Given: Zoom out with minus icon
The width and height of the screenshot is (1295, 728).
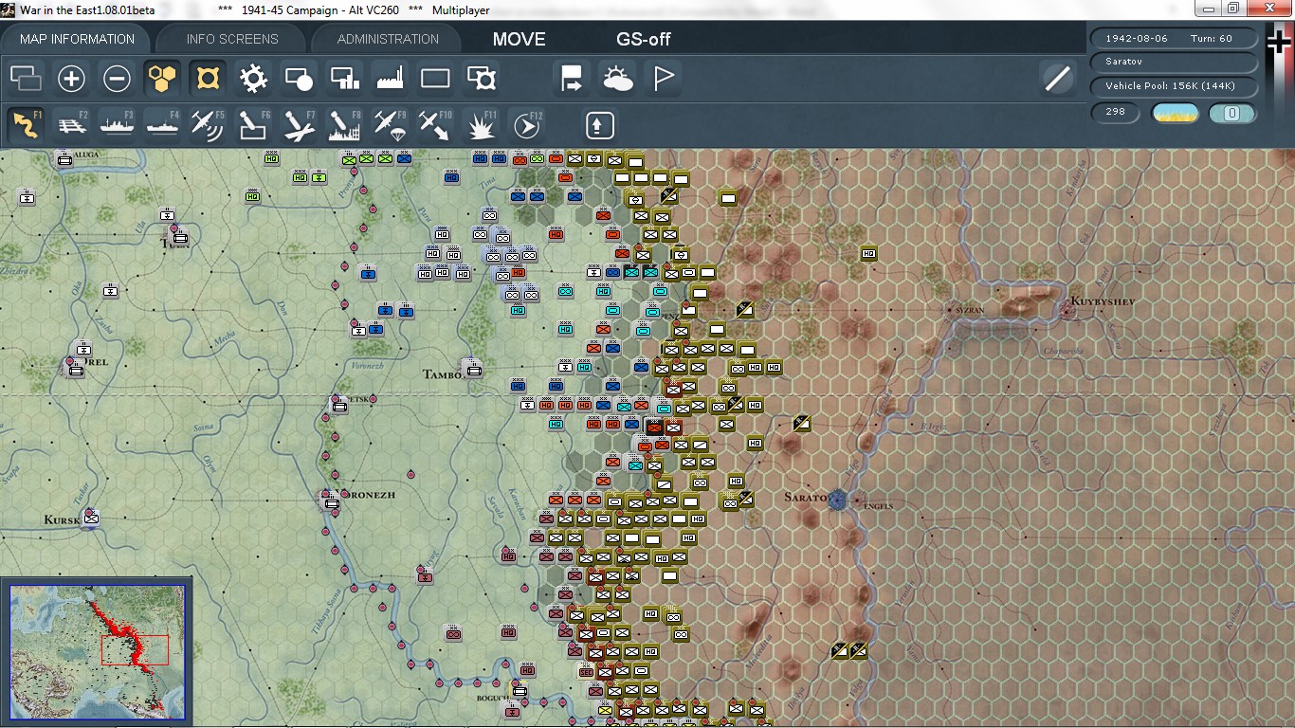Looking at the screenshot, I should (117, 78).
